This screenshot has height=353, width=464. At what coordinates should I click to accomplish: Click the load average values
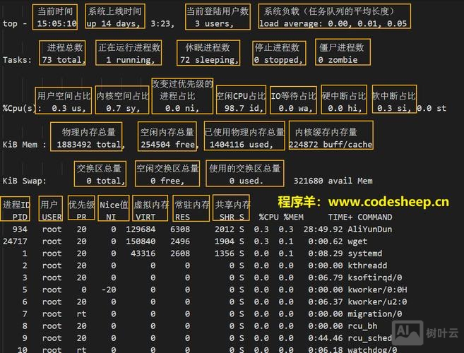(333, 23)
